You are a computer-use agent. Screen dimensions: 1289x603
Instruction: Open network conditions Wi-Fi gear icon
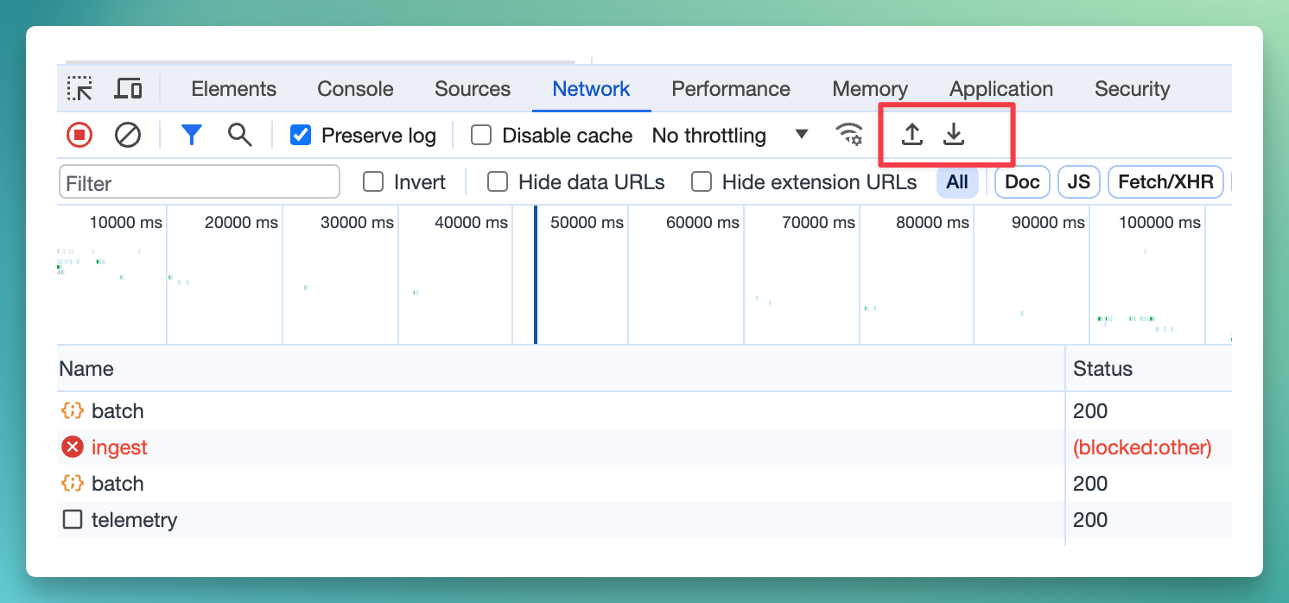pyautogui.click(x=849, y=135)
